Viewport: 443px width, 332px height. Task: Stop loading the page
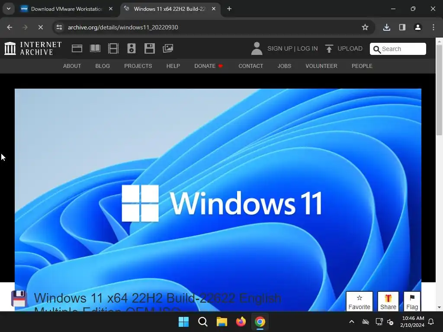(40, 27)
